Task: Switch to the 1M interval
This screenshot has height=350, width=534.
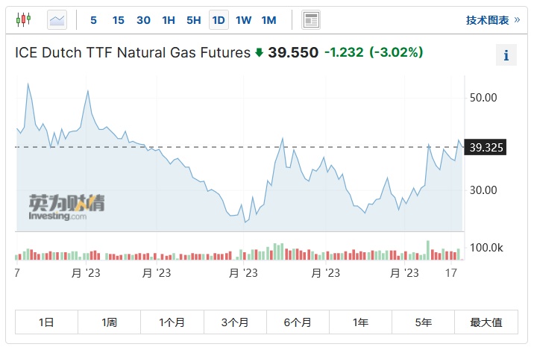Action: (x=269, y=20)
